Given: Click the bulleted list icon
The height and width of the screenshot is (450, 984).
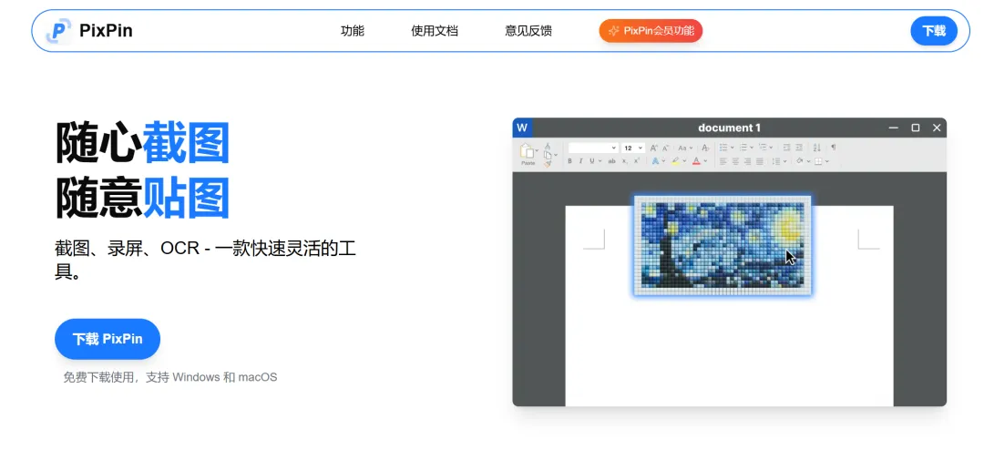Looking at the screenshot, I should pyautogui.click(x=723, y=148).
